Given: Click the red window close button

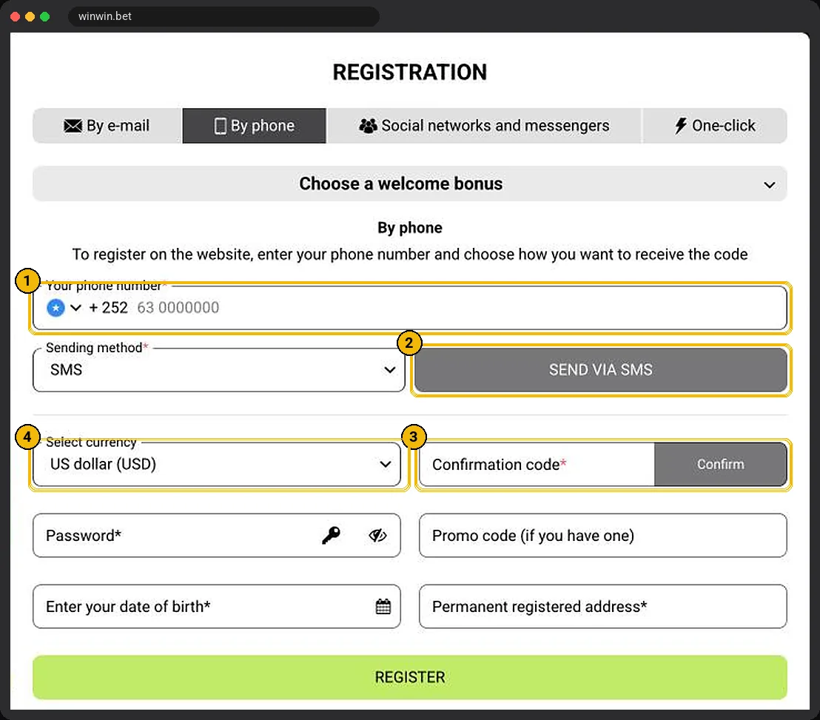Looking at the screenshot, I should 15,17.
